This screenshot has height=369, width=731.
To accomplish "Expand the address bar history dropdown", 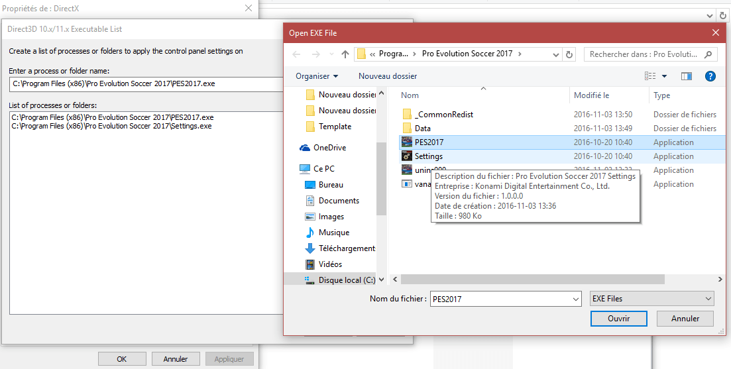I will click(x=556, y=54).
